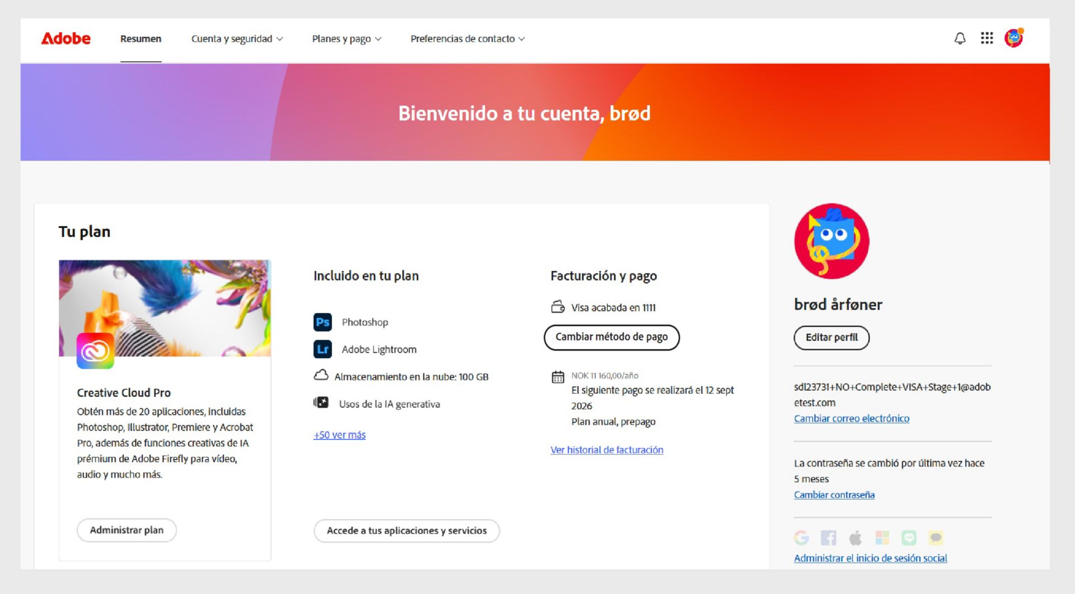
Task: Select the Google sign-in icon
Action: coord(802,537)
